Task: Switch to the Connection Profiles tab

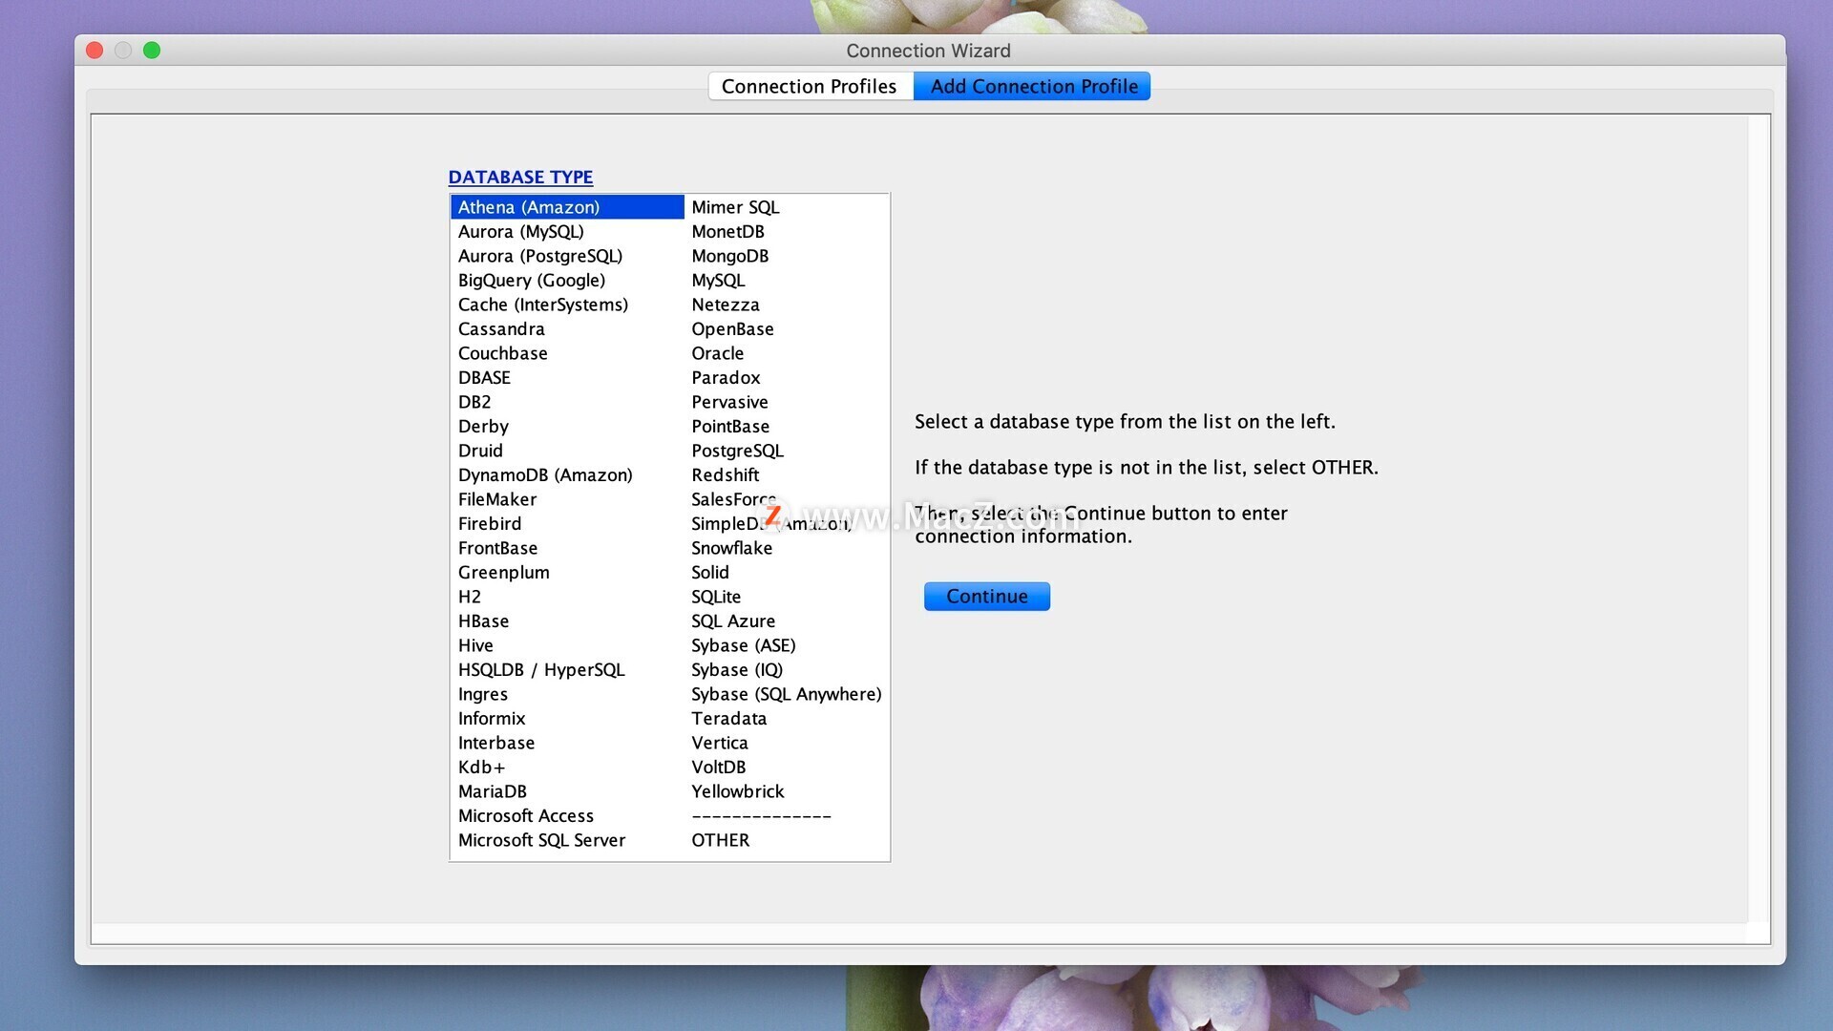Action: [x=810, y=86]
